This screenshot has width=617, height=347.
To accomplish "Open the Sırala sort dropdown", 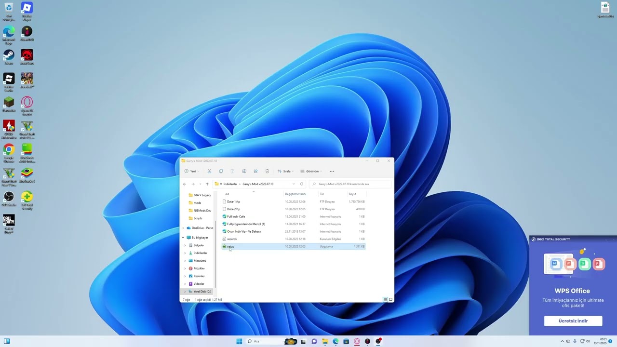I will (285, 171).
